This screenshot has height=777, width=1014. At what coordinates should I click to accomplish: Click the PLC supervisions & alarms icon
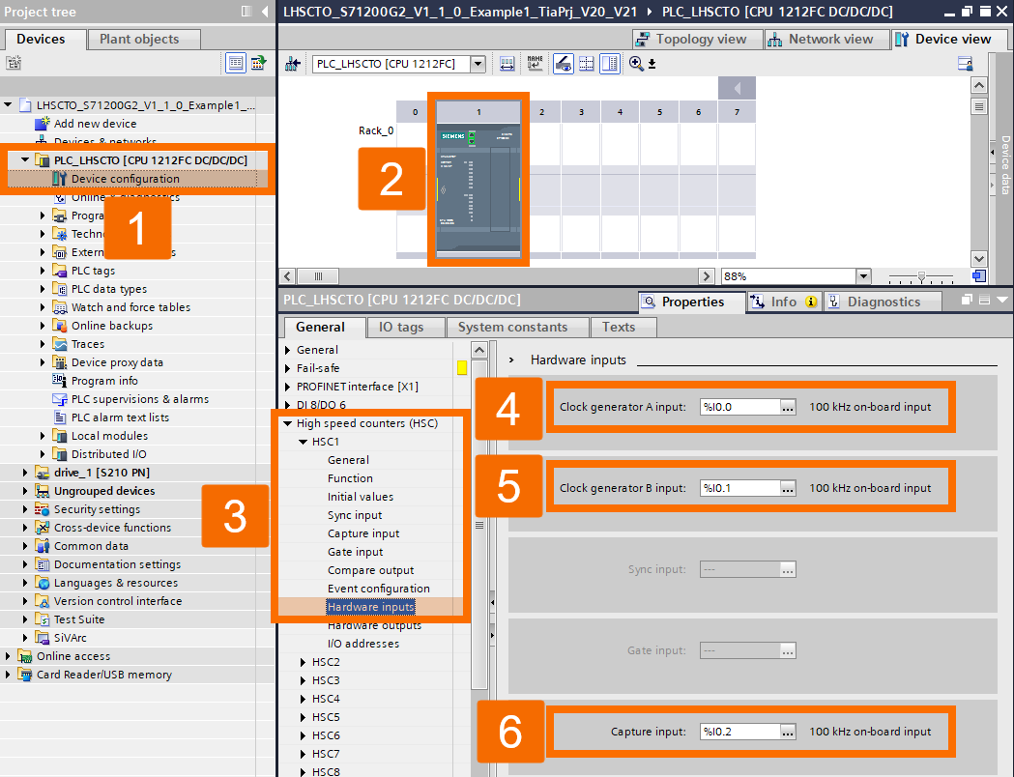tap(60, 399)
